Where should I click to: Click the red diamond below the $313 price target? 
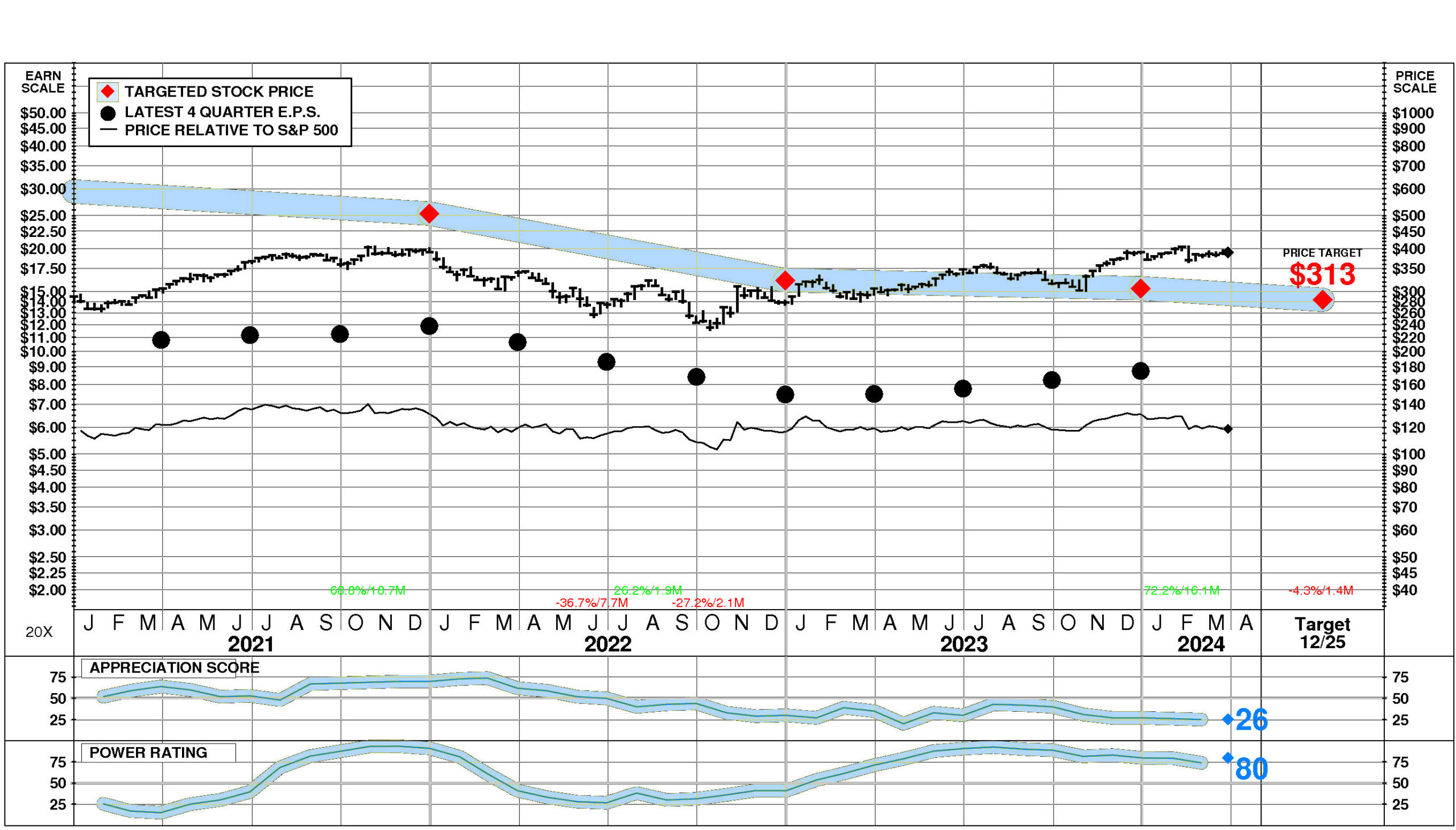point(1322,300)
